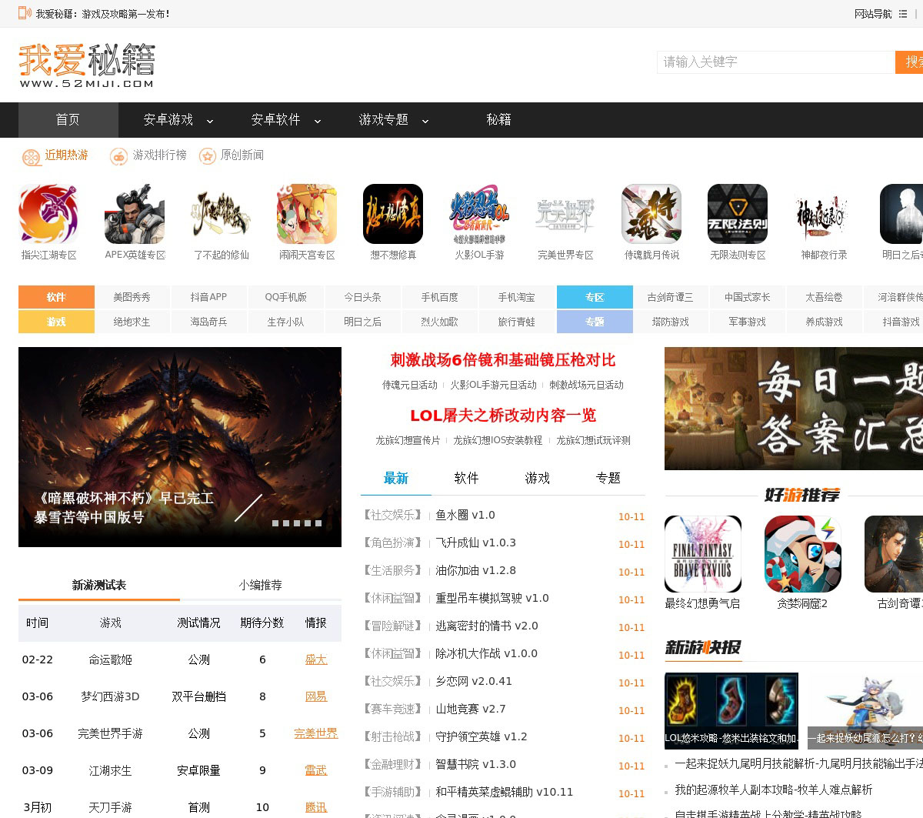Select the 新游测试表 tab
Image resolution: width=923 pixels, height=818 pixels.
(x=99, y=585)
